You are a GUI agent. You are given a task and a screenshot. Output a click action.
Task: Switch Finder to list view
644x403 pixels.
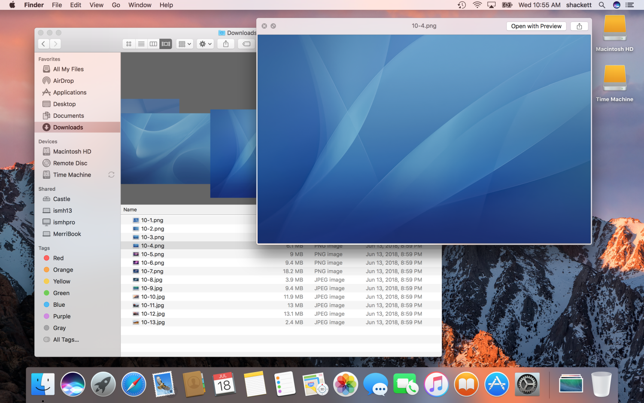click(x=141, y=44)
